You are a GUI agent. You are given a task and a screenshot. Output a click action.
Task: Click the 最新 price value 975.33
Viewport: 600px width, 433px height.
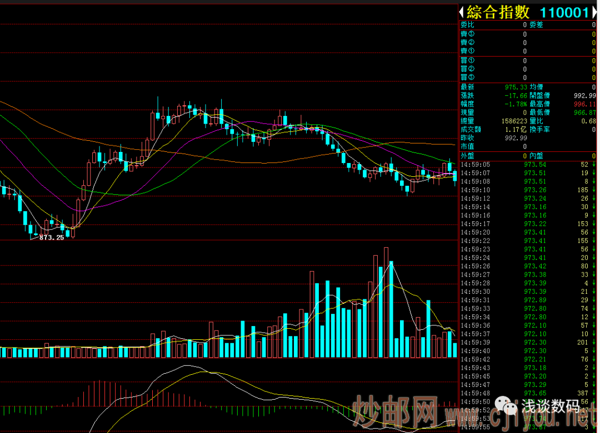(516, 87)
